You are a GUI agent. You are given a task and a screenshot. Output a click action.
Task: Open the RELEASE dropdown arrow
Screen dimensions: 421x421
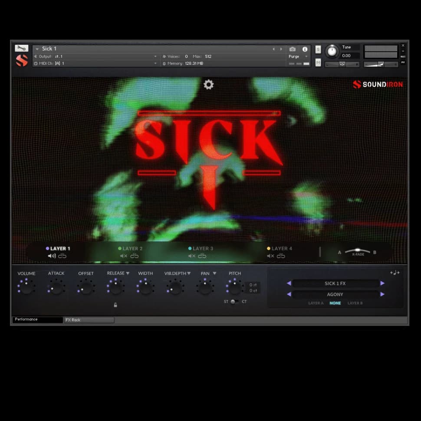128,273
